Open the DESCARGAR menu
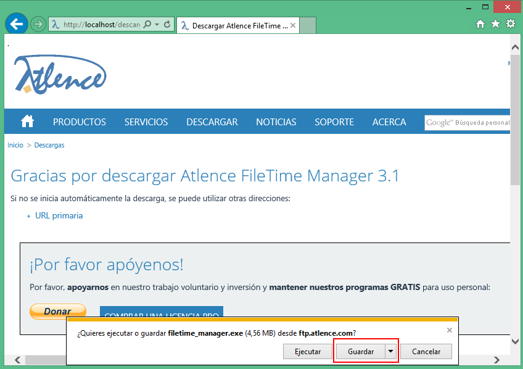 pyautogui.click(x=212, y=122)
